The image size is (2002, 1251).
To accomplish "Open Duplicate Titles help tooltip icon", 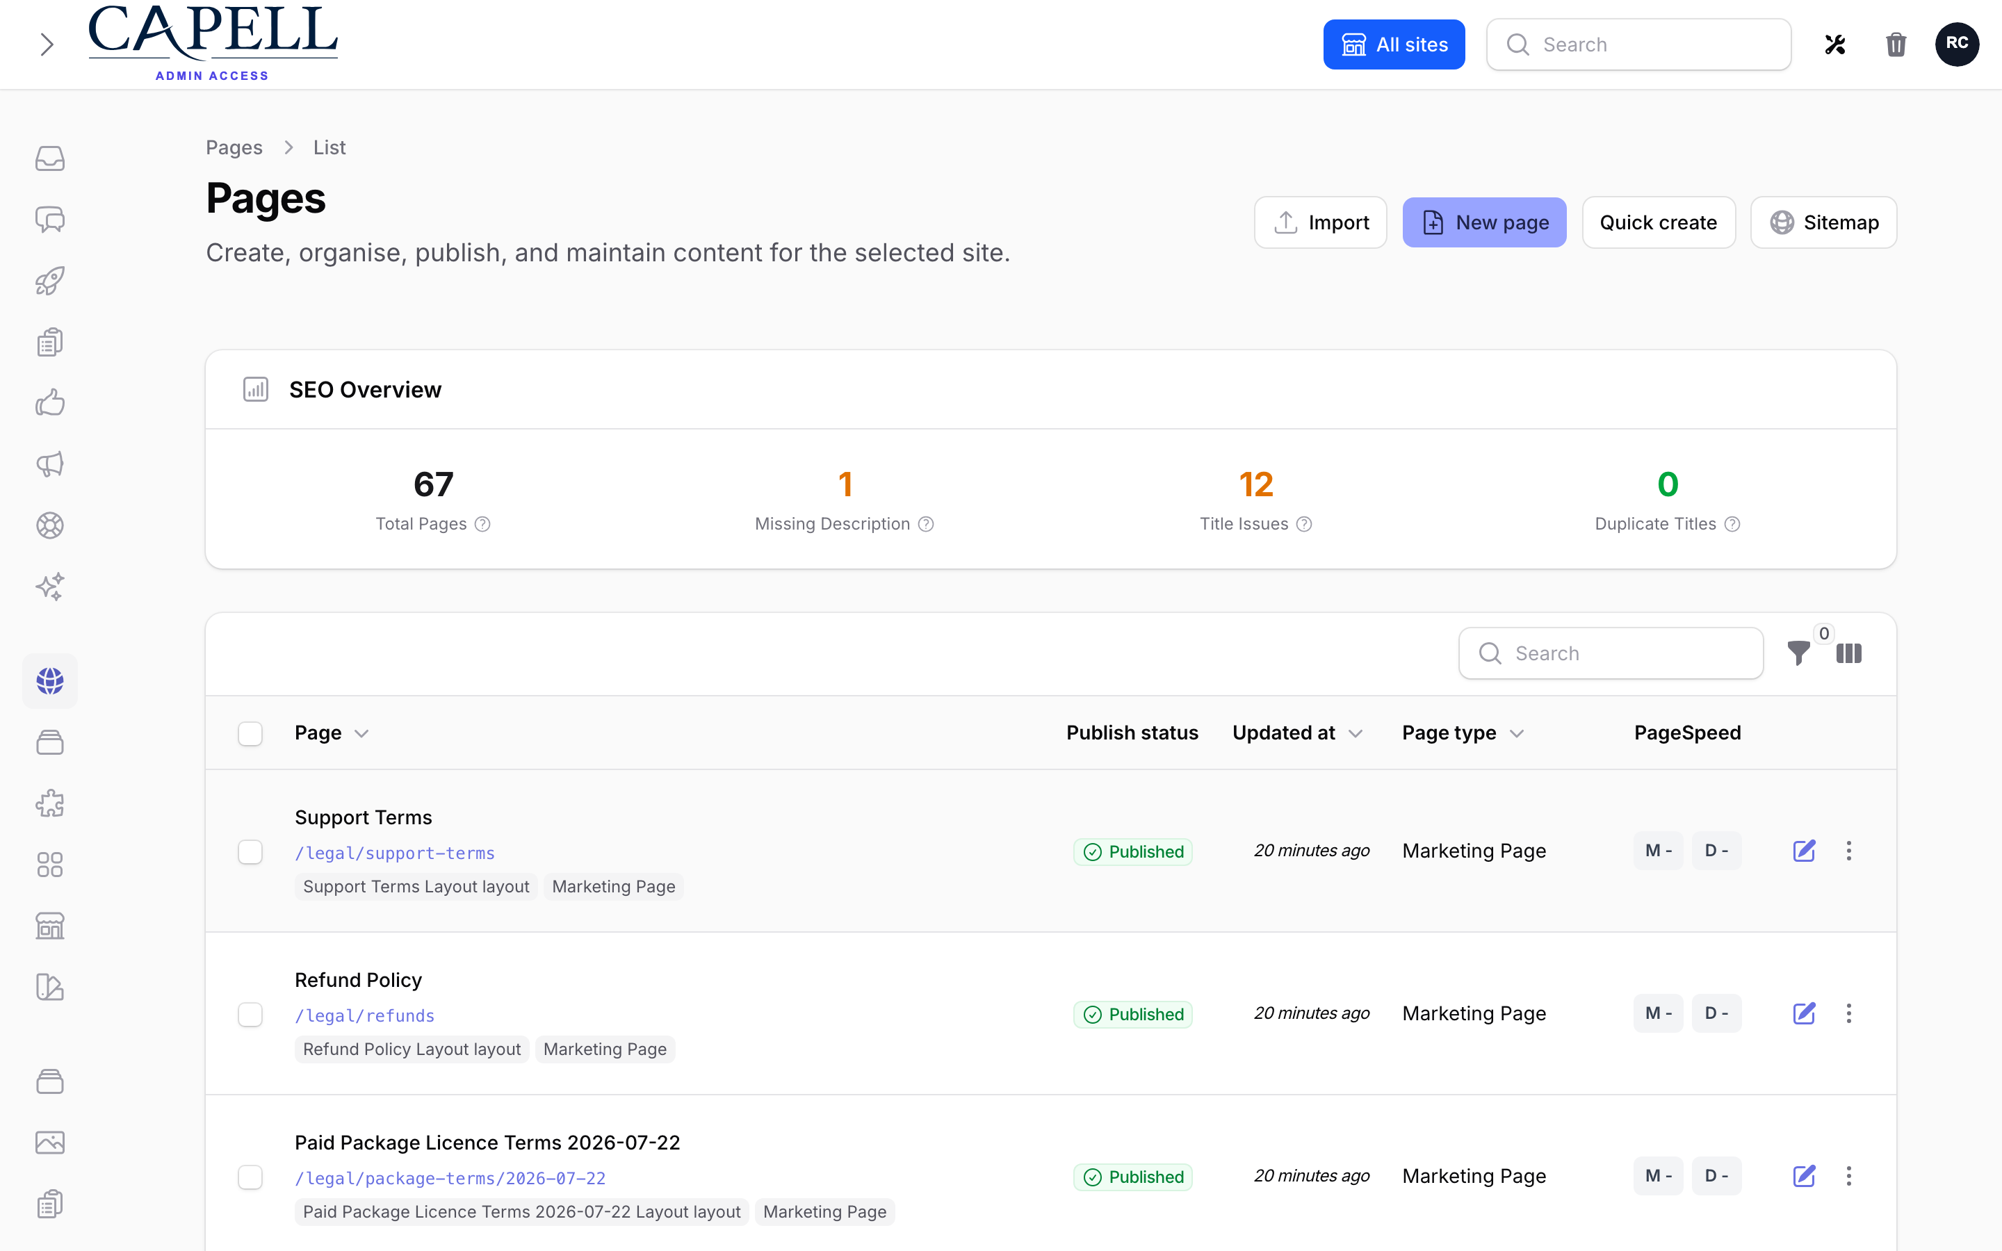I will pyautogui.click(x=1732, y=525).
